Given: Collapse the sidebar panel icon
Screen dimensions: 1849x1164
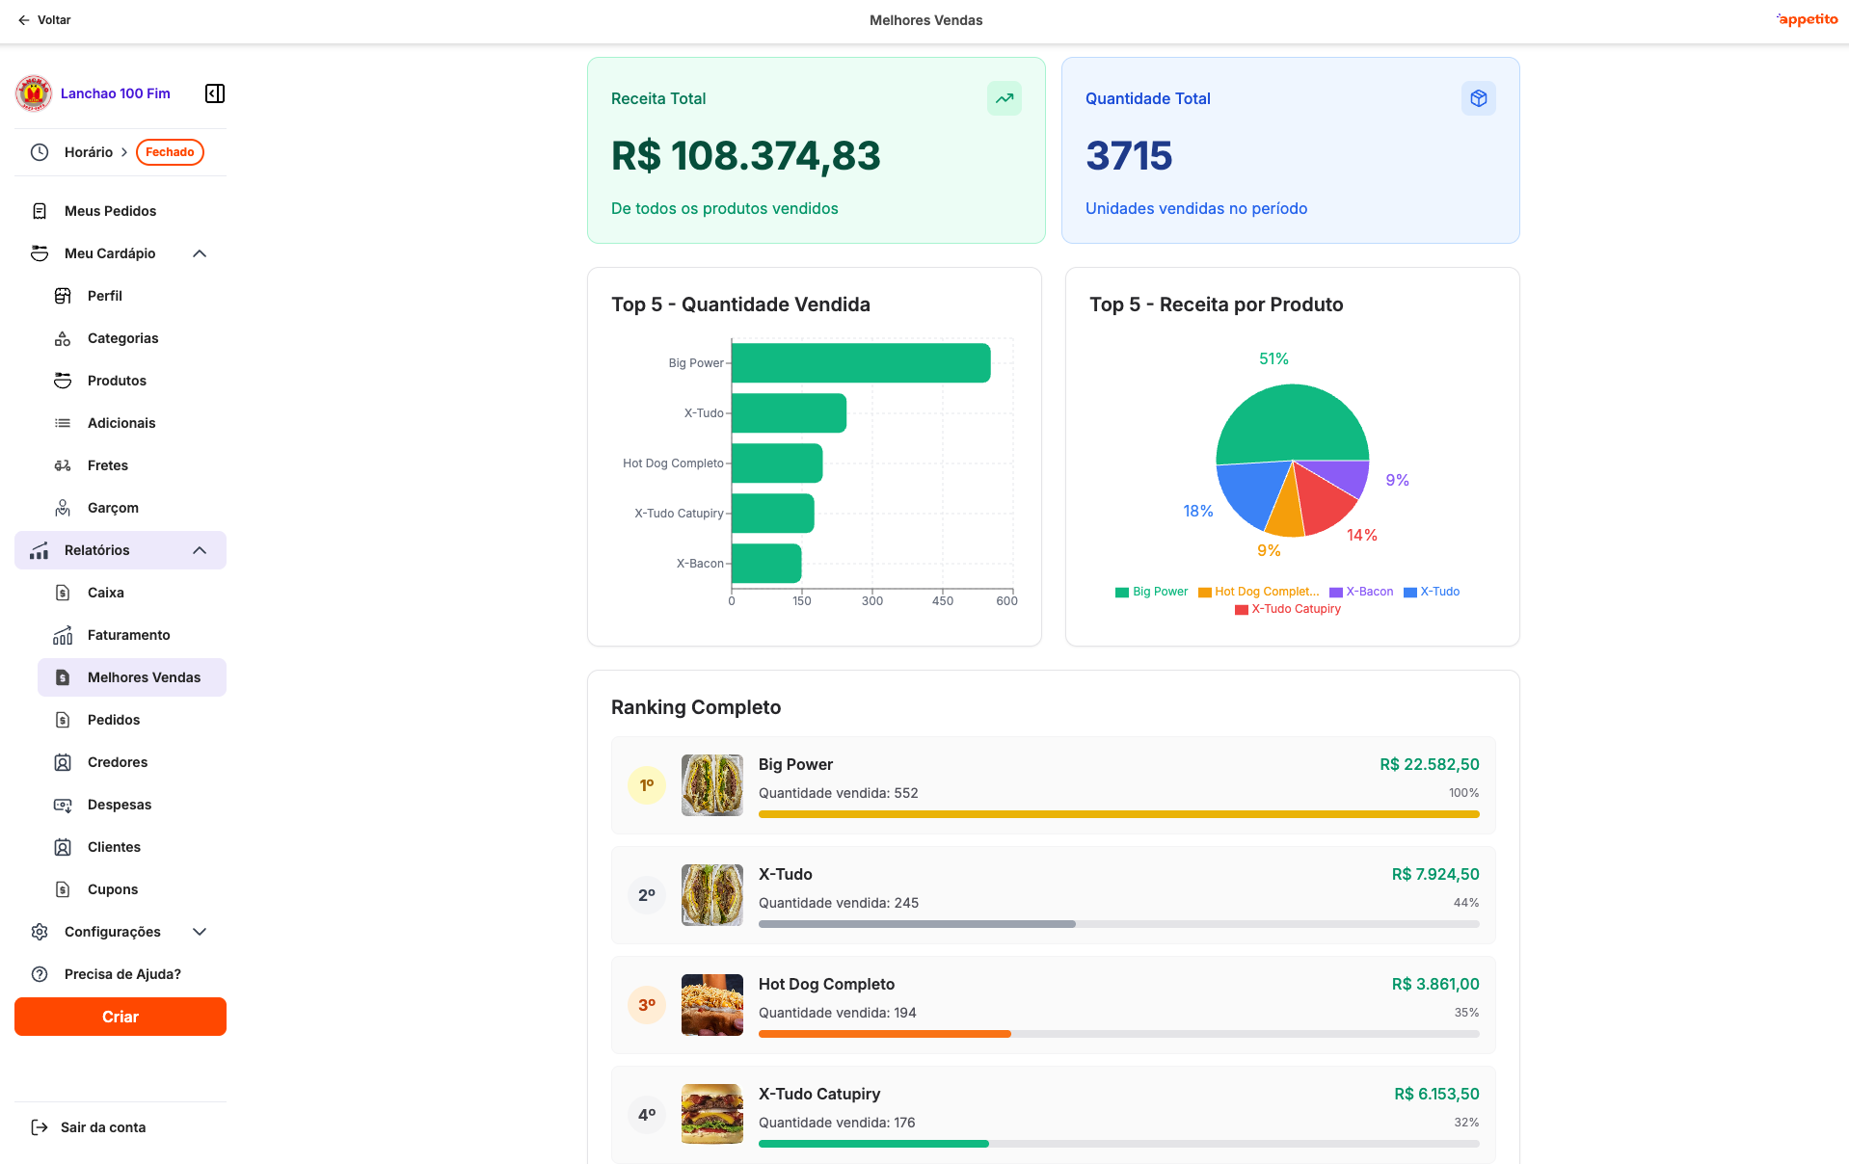Looking at the screenshot, I should [x=215, y=93].
